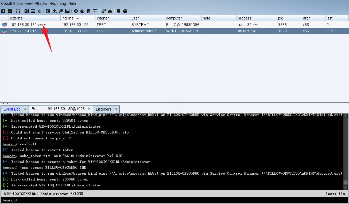Click BILLOW-0B935D86 computer cell
Screen dimensions: 349x204
click(x=183, y=25)
